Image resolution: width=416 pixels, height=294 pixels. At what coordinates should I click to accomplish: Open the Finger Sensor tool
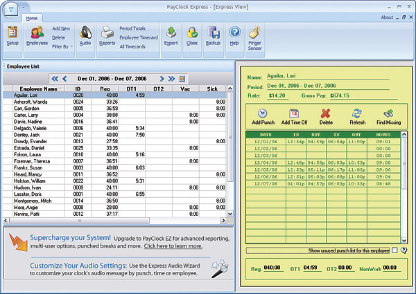[x=255, y=38]
